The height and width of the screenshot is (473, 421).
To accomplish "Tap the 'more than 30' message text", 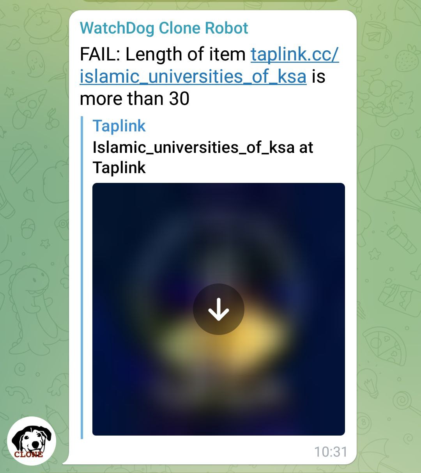I will (134, 99).
